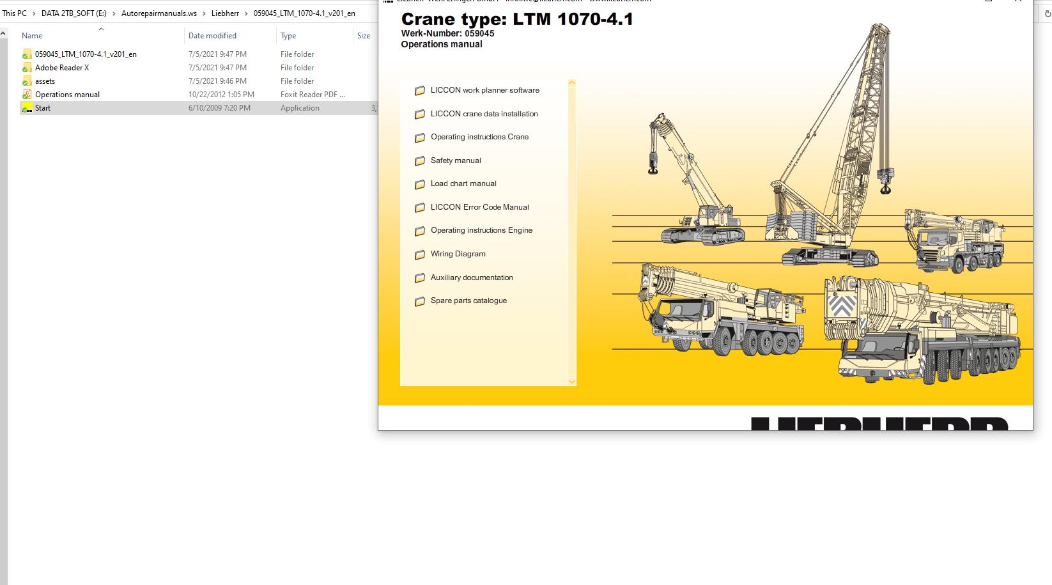The width and height of the screenshot is (1052, 585).
Task: Navigate to Autorepairmanuals.ws via breadcrumb
Action: coord(159,13)
